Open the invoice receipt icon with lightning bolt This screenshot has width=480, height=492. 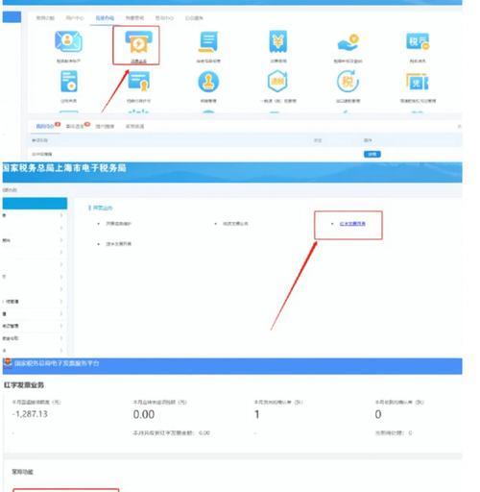(x=138, y=42)
